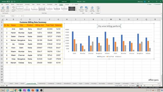Open PowerPoint from the taskbar

pyautogui.click(x=33, y=90)
